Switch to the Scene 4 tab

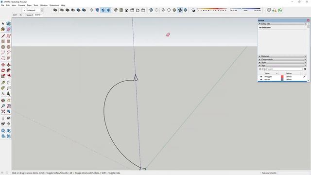(x=38, y=15)
